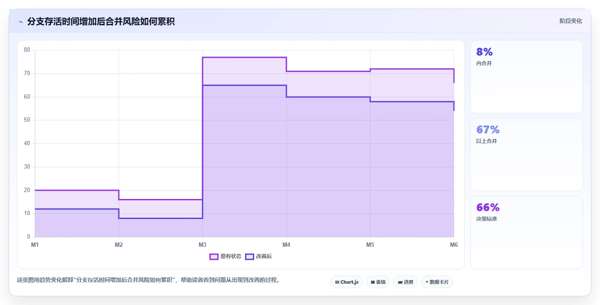Open the 66% 决策标准 stat card
Image resolution: width=600 pixels, height=305 pixels.
[526, 232]
